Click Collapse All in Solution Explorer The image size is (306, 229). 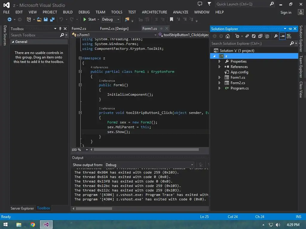pyautogui.click(x=260, y=36)
